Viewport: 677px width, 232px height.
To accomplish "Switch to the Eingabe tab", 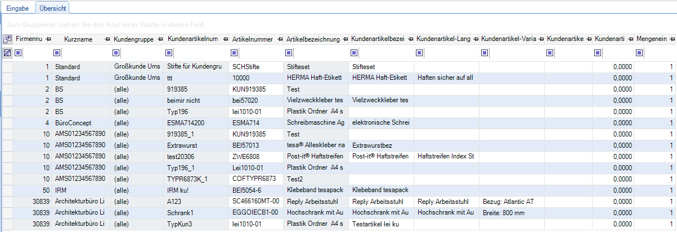I will click(x=17, y=8).
